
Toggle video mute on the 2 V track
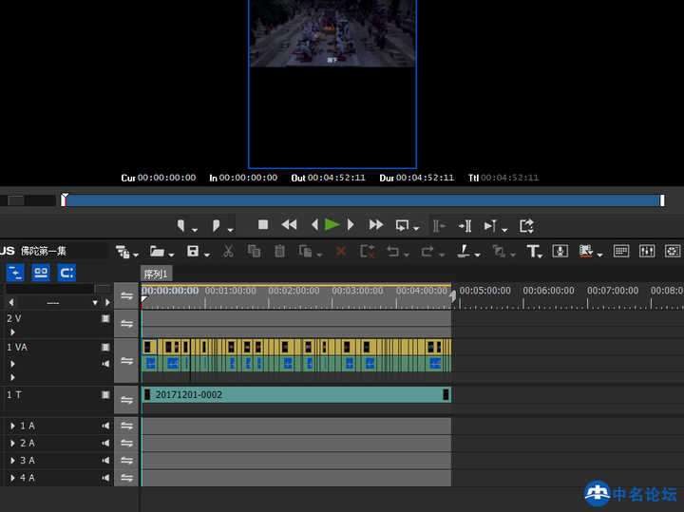pyautogui.click(x=106, y=319)
